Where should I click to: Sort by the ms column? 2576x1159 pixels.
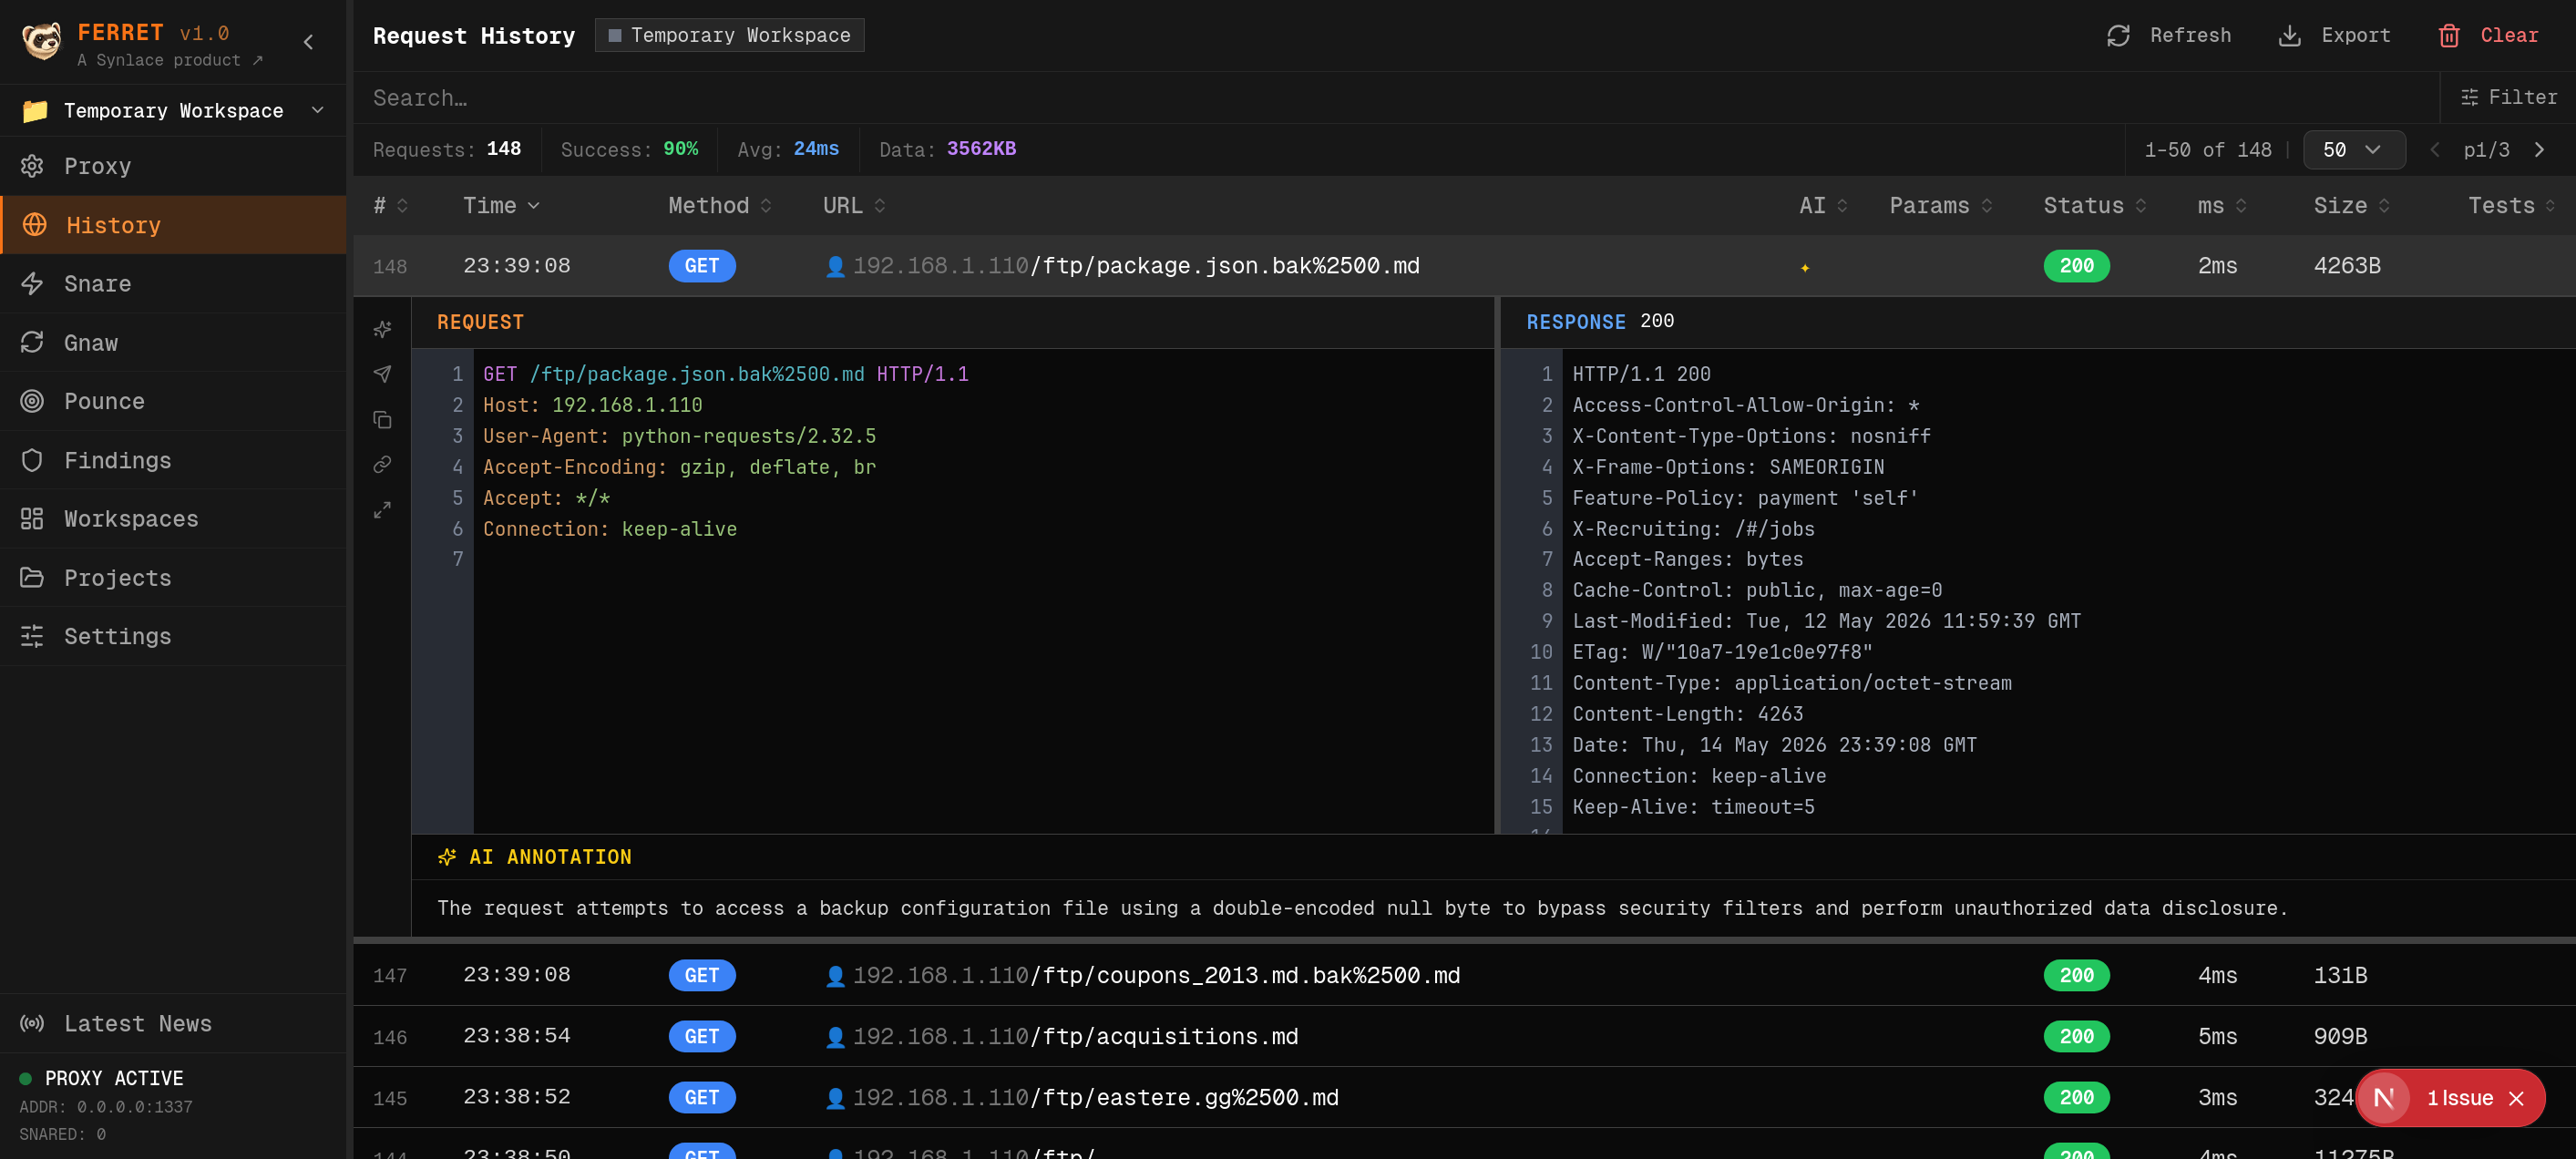pos(2222,206)
